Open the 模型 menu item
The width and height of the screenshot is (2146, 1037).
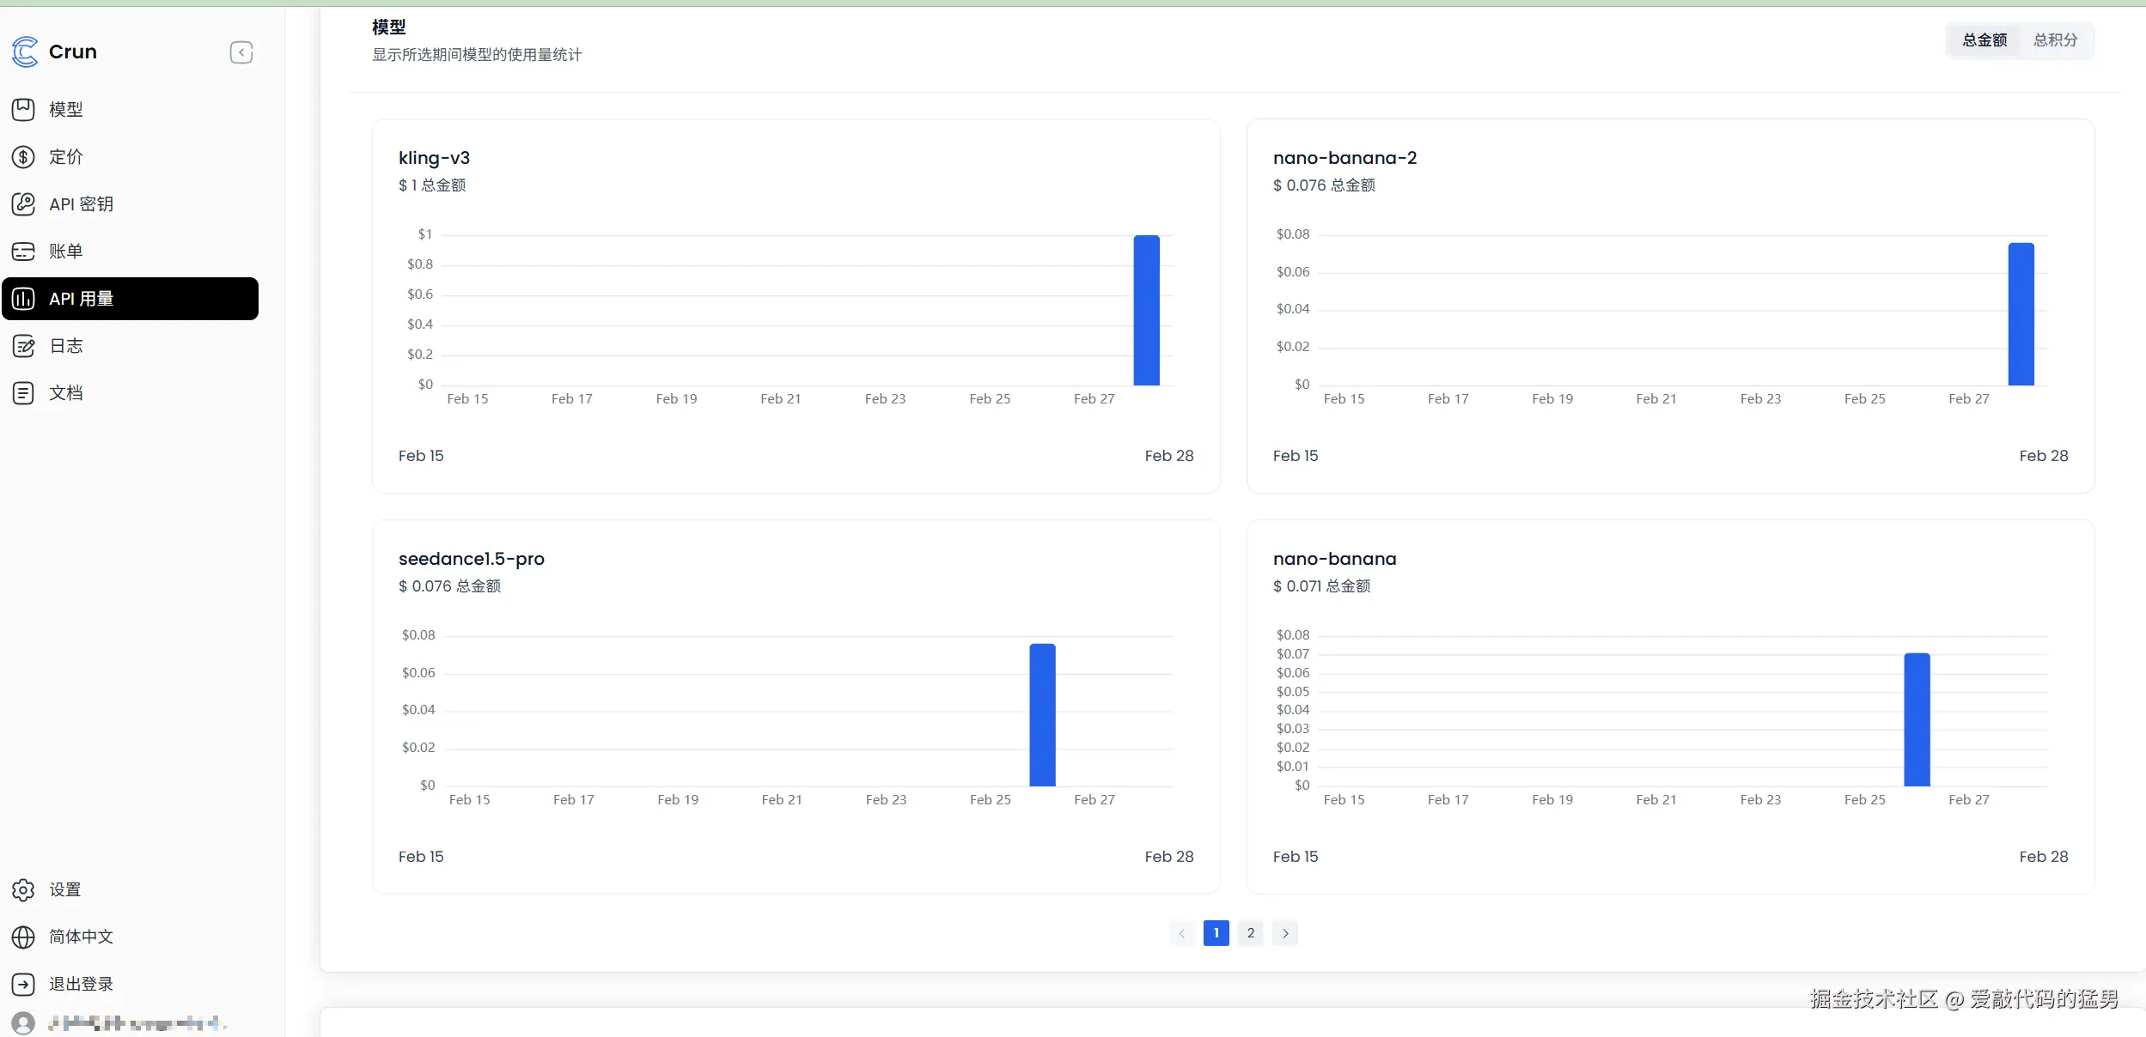pyautogui.click(x=130, y=109)
